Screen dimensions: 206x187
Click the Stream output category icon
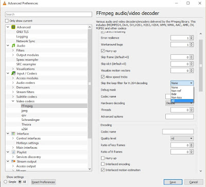pyautogui.click(x=13, y=162)
